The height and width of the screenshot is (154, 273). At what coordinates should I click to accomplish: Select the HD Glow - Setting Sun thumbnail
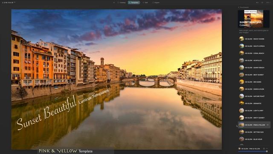241,132
